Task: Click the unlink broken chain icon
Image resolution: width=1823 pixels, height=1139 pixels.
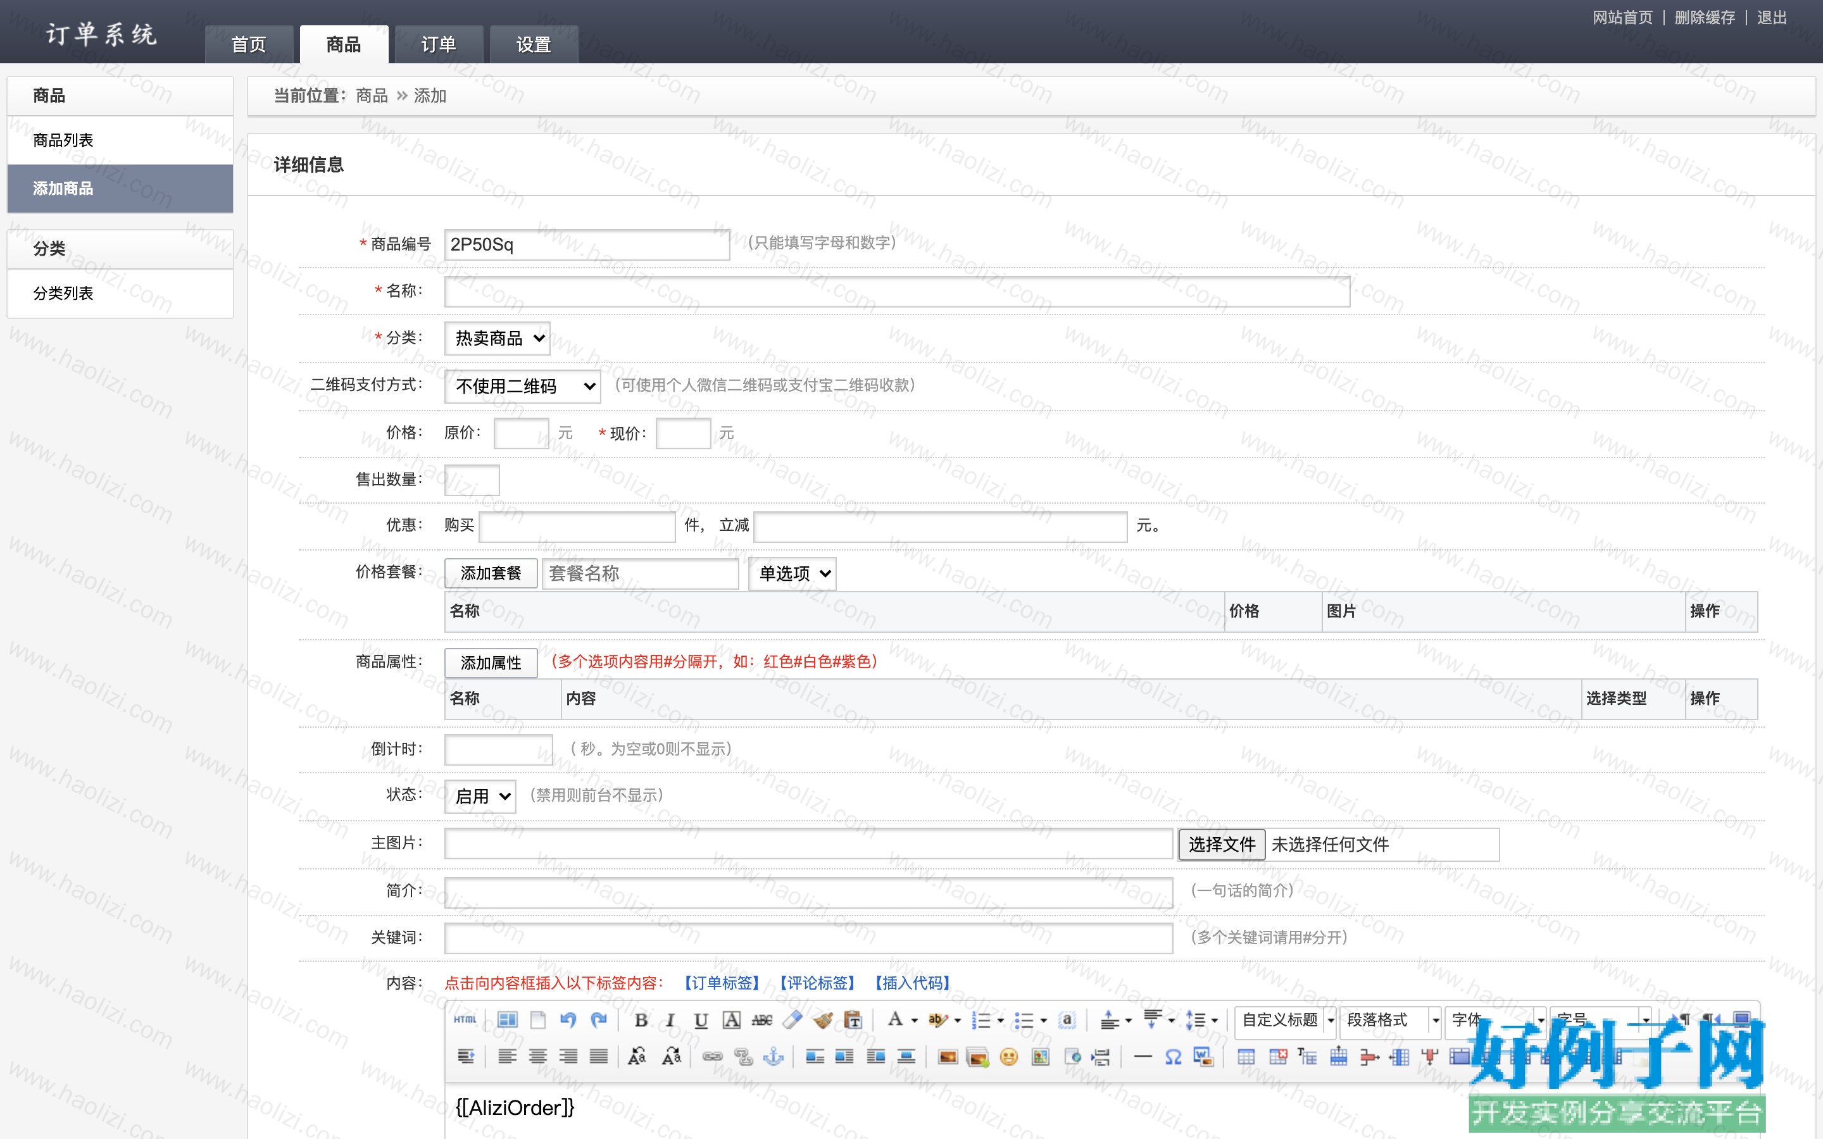Action: pos(742,1057)
